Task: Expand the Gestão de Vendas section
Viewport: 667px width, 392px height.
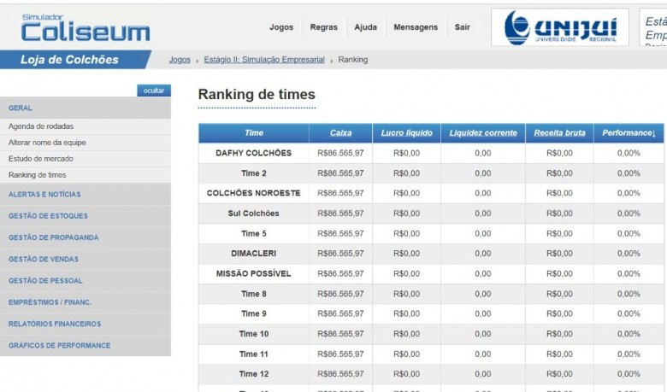Action: click(x=44, y=259)
